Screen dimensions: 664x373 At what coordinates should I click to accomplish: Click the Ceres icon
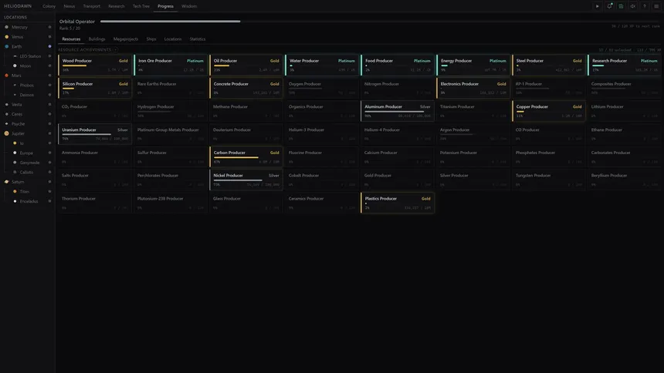point(6,114)
